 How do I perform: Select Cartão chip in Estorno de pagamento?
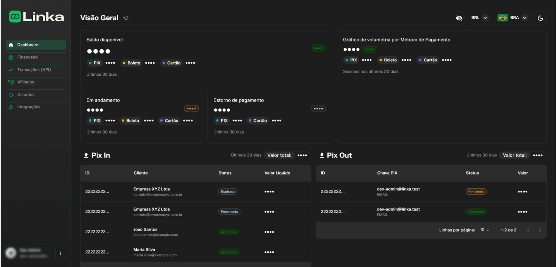click(265, 121)
